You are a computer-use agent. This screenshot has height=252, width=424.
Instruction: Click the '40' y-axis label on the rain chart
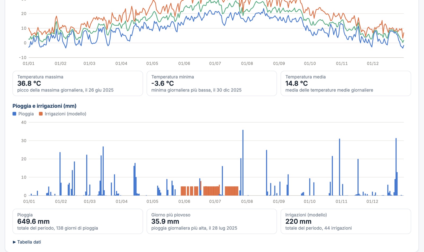coord(24,122)
